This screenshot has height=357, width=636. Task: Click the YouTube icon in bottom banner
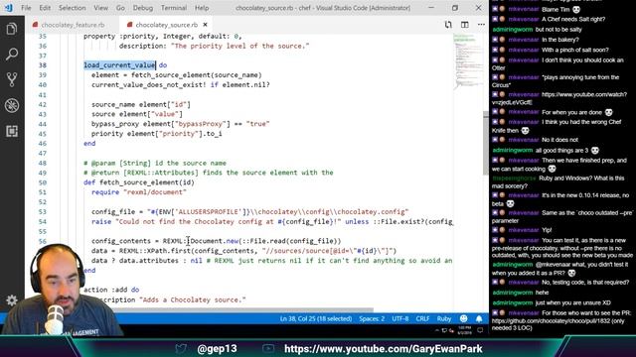[x=268, y=348]
